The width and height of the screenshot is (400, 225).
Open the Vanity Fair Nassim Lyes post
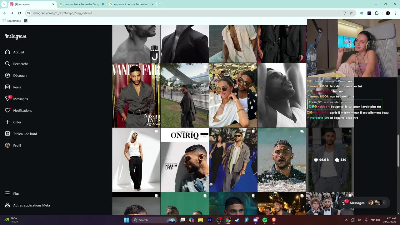point(136,95)
